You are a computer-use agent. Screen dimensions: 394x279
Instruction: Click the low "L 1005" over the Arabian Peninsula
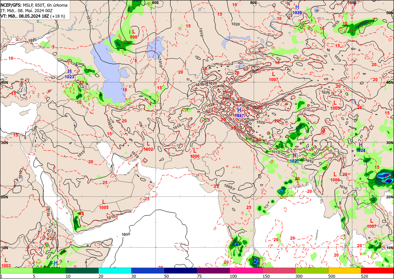[x=104, y=205]
